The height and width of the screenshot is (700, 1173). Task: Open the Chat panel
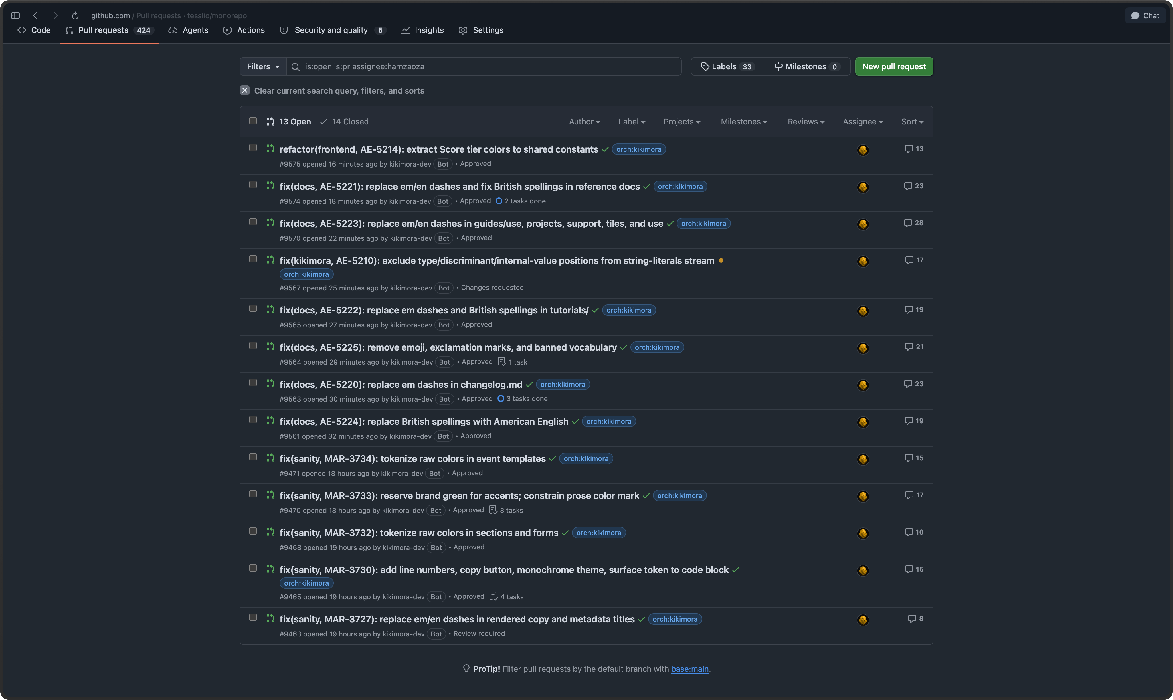[1145, 16]
